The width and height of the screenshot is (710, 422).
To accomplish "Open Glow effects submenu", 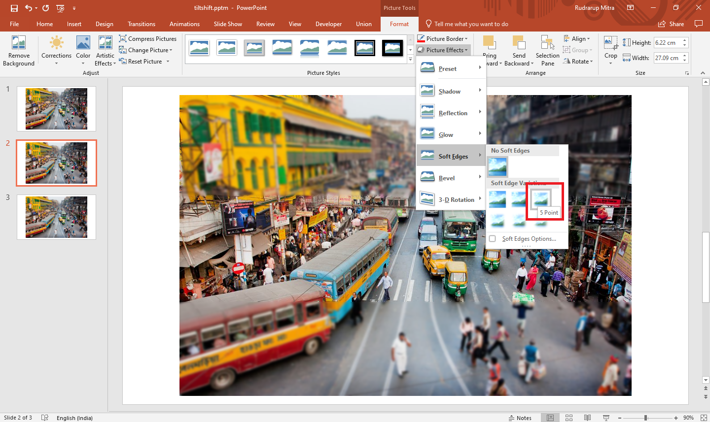I will point(451,134).
